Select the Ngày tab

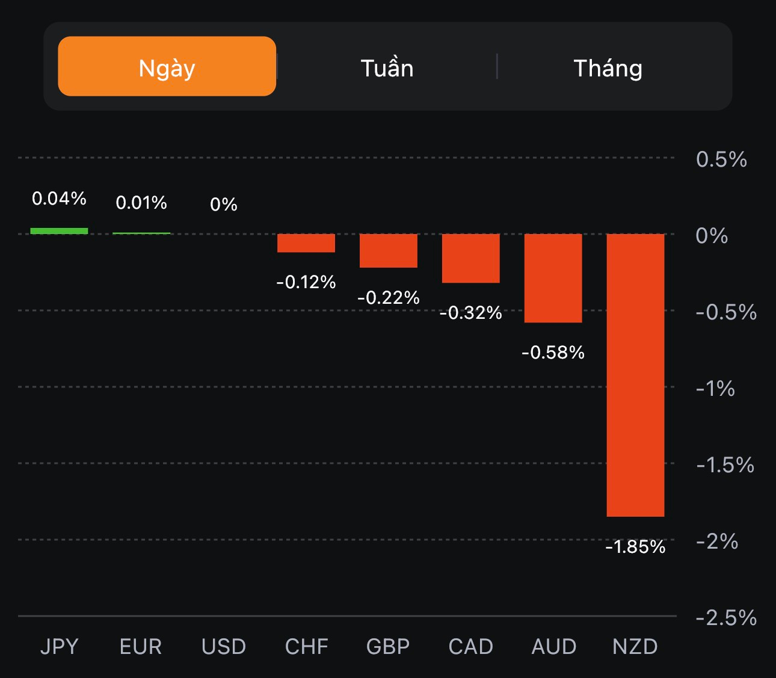tap(167, 67)
